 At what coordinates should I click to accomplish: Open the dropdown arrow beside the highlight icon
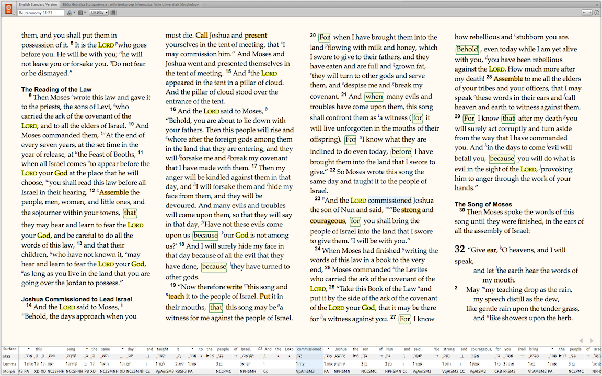tap(74, 12)
